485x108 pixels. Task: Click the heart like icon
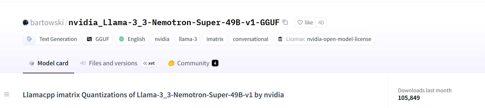[300, 23]
